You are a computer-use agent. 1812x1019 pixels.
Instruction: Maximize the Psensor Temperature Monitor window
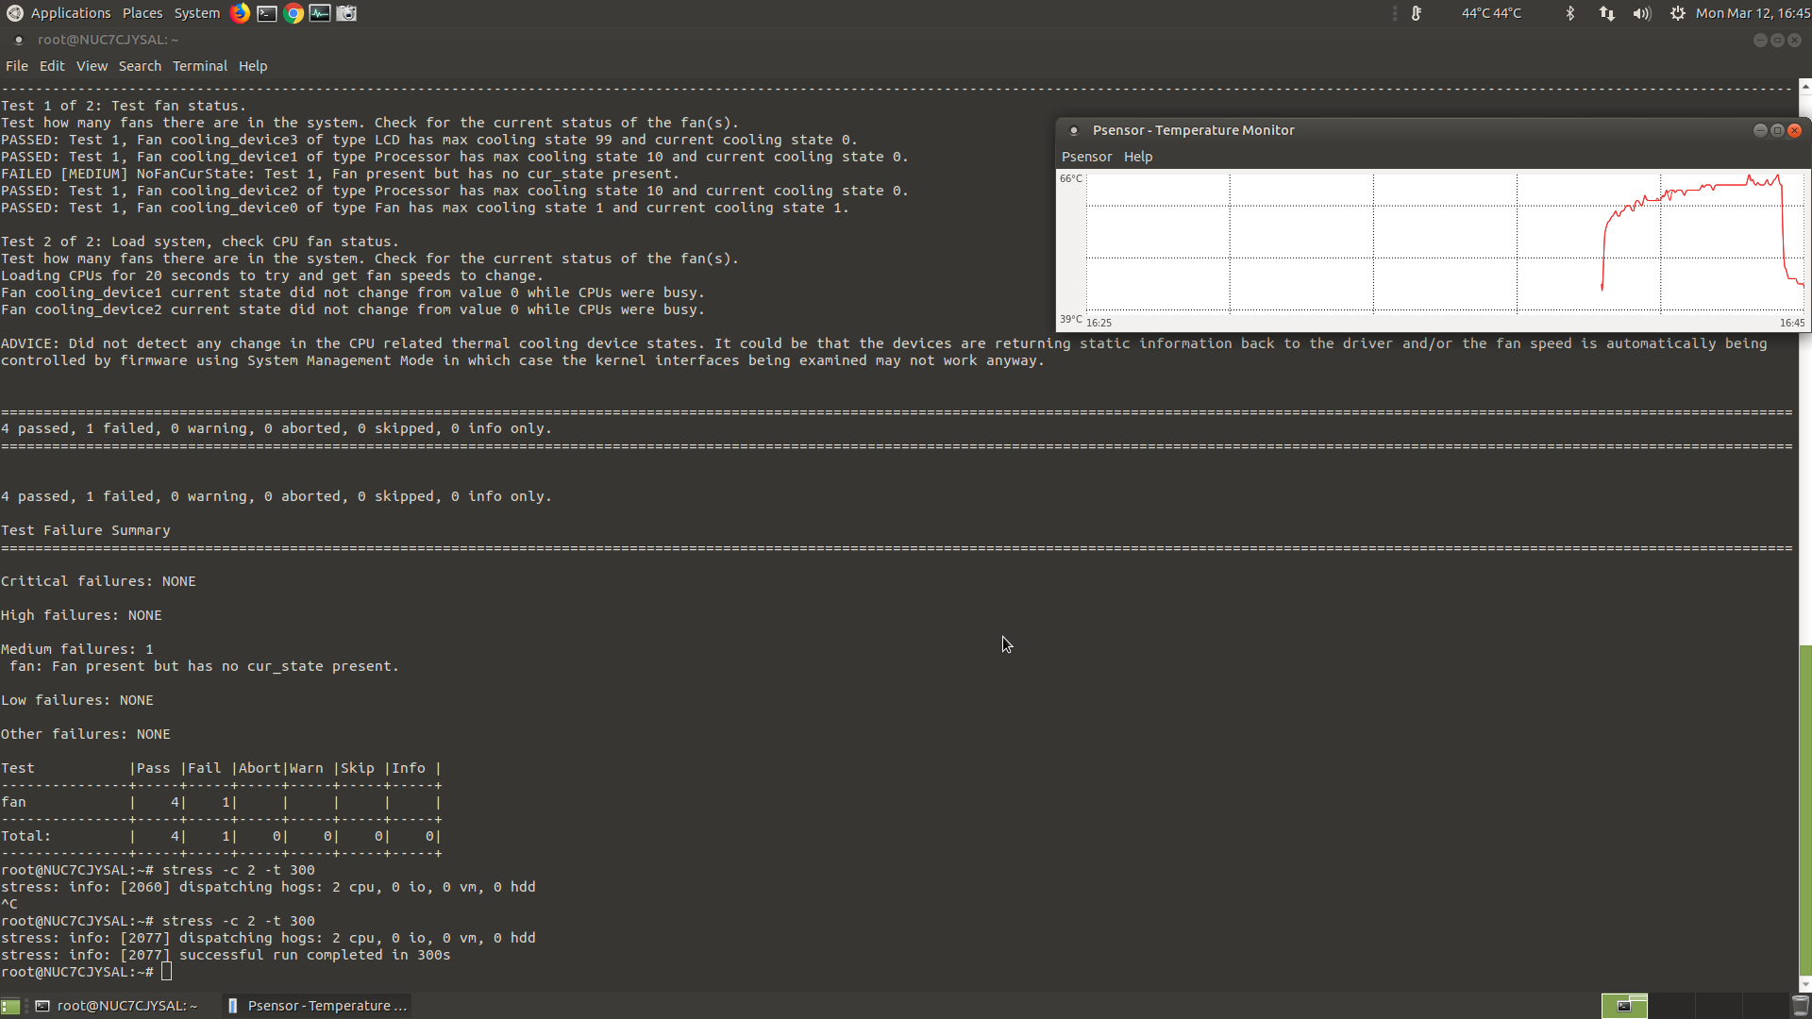coord(1777,130)
